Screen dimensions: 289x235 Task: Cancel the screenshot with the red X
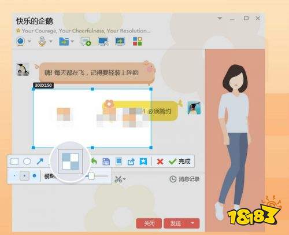coord(160,161)
